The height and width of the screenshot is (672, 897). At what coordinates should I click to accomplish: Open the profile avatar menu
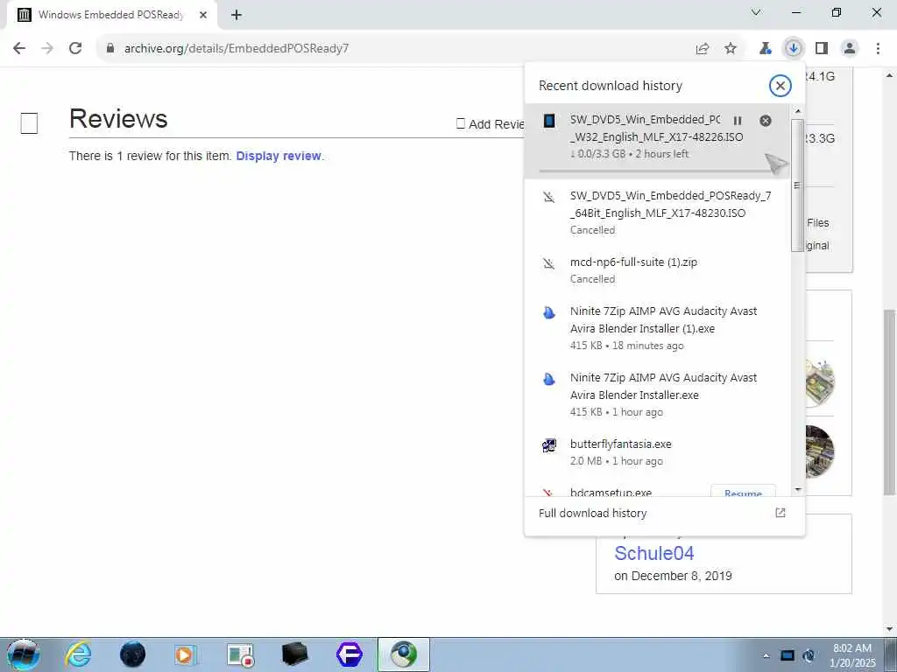850,49
